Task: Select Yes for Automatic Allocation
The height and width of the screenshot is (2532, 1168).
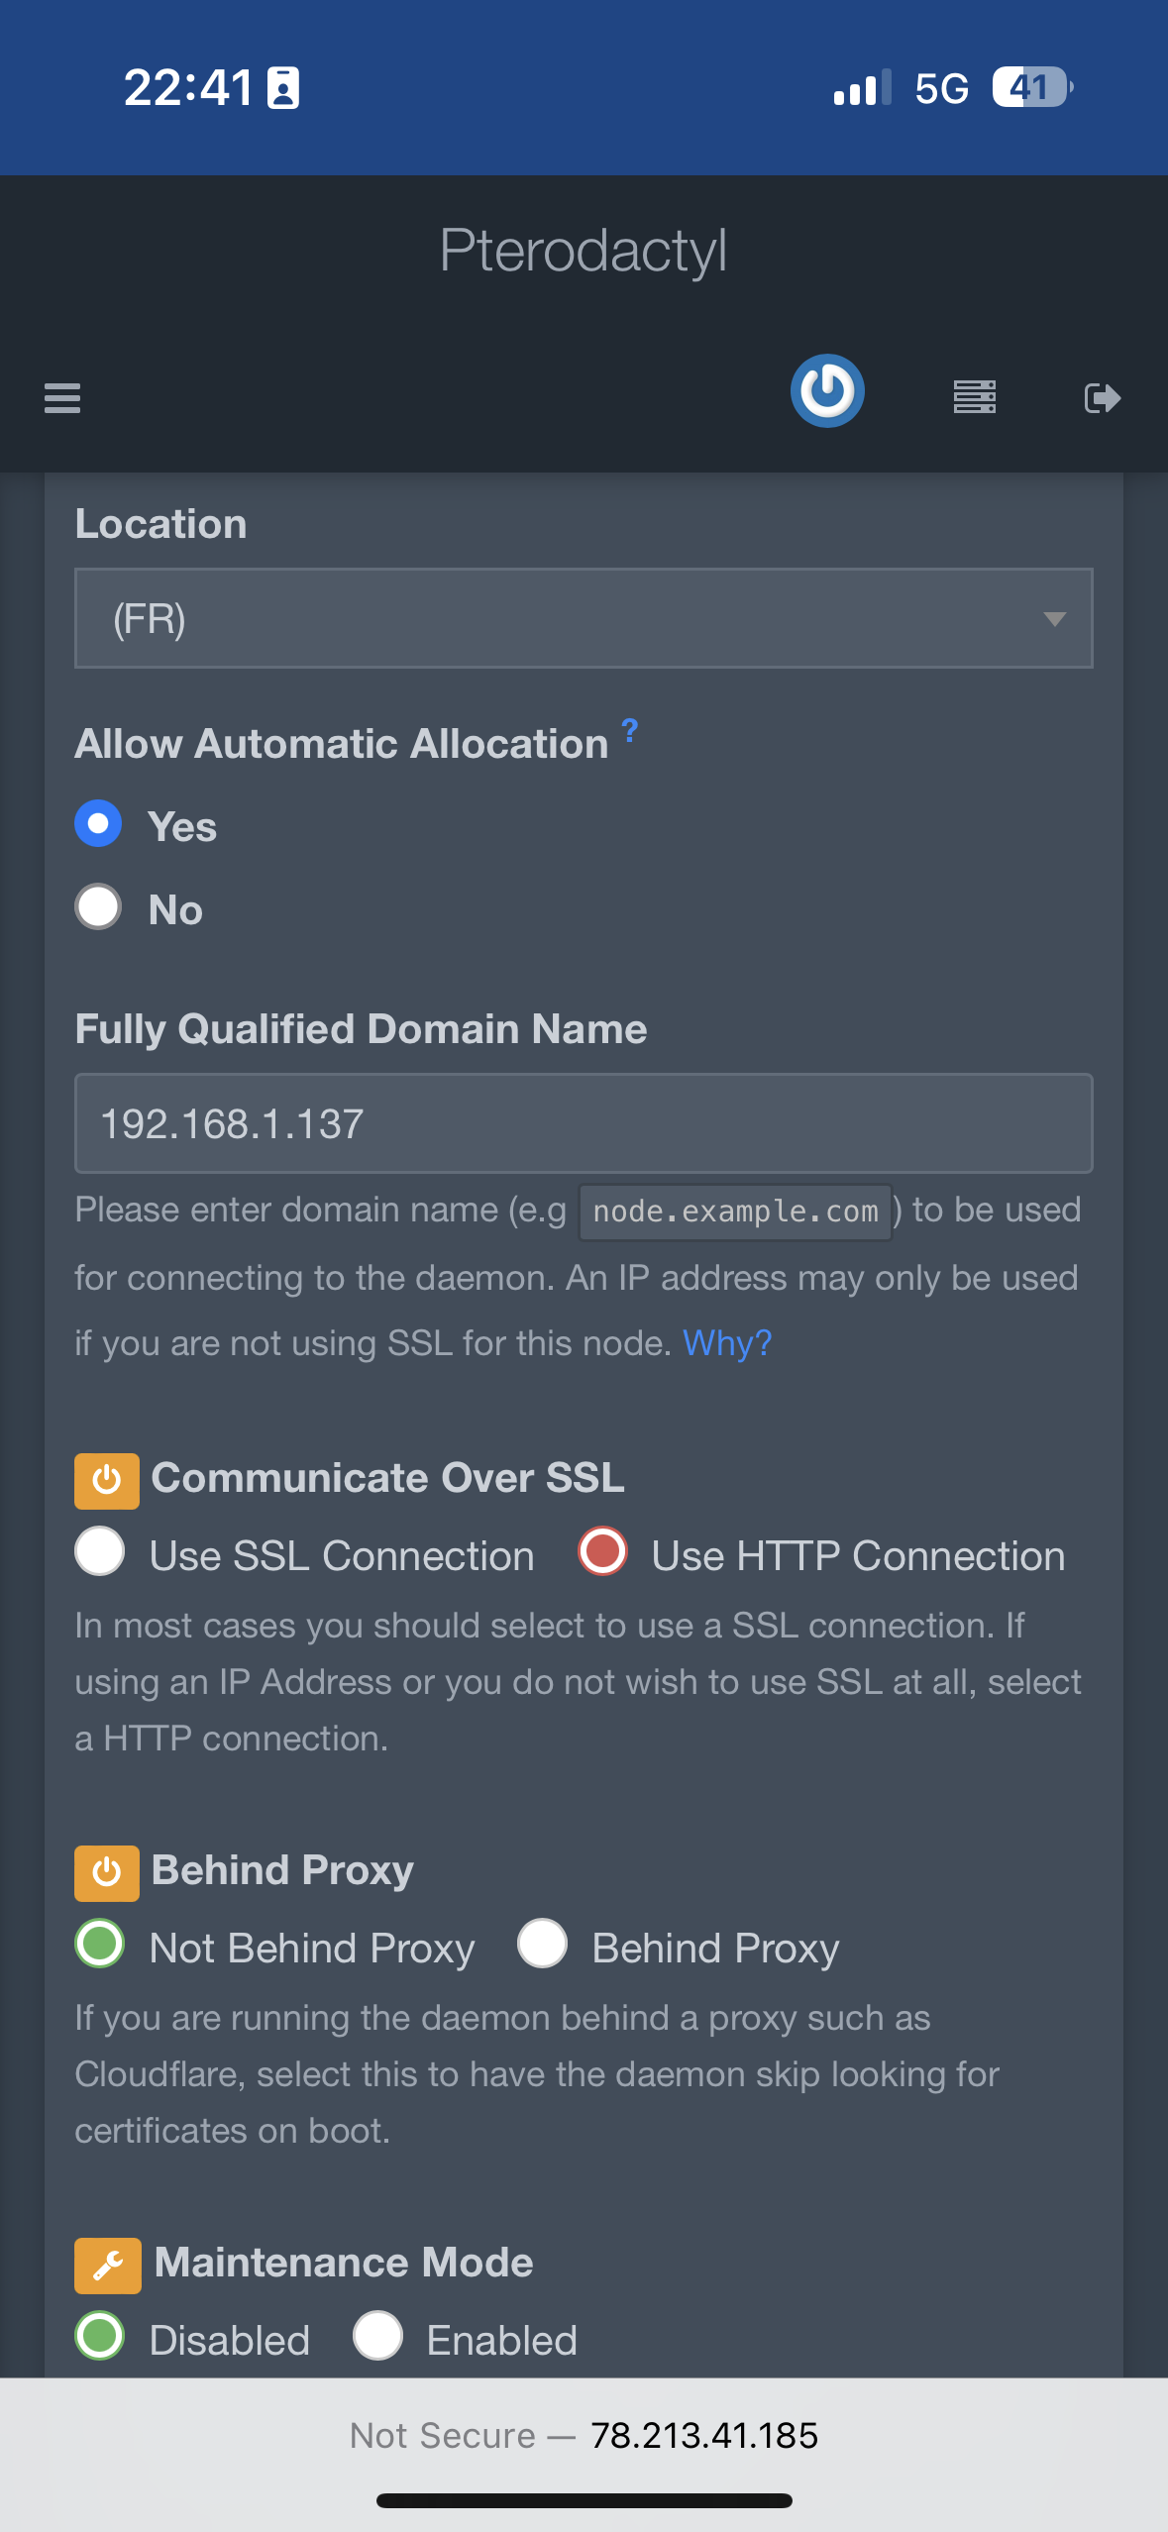Action: [99, 824]
